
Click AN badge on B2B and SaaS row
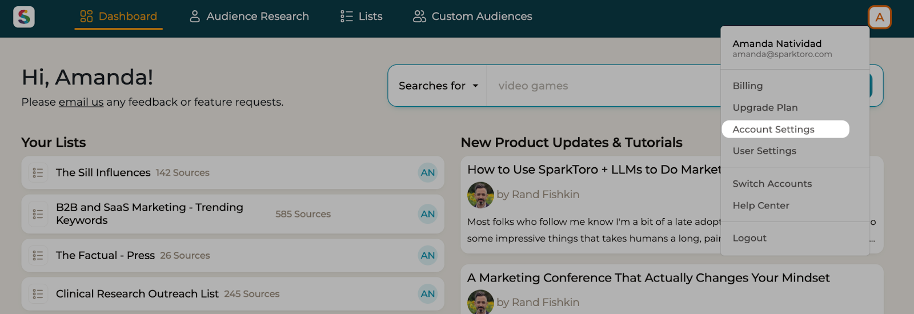click(428, 214)
